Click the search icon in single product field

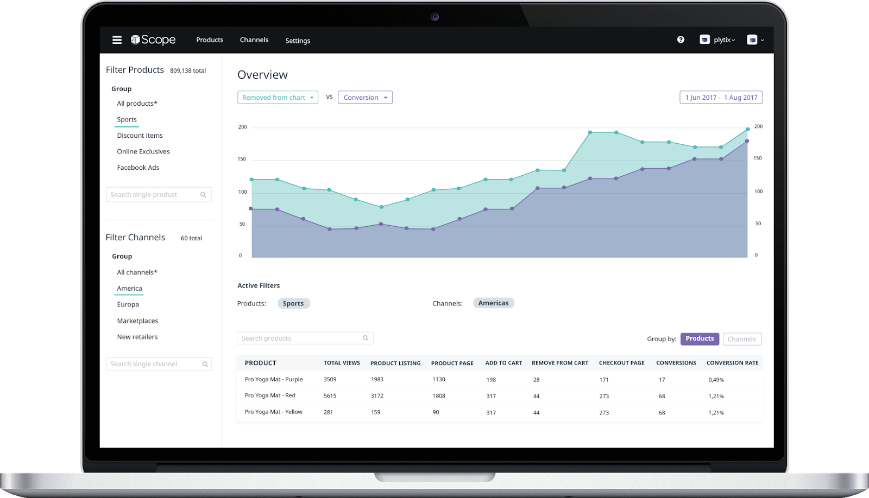click(203, 195)
